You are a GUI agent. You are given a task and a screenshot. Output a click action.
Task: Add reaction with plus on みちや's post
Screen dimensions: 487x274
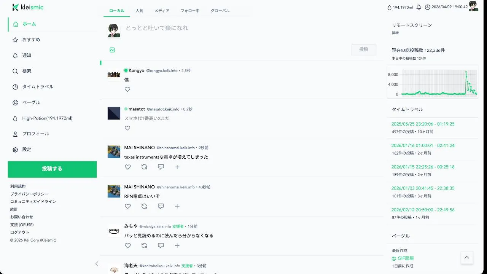click(x=177, y=245)
